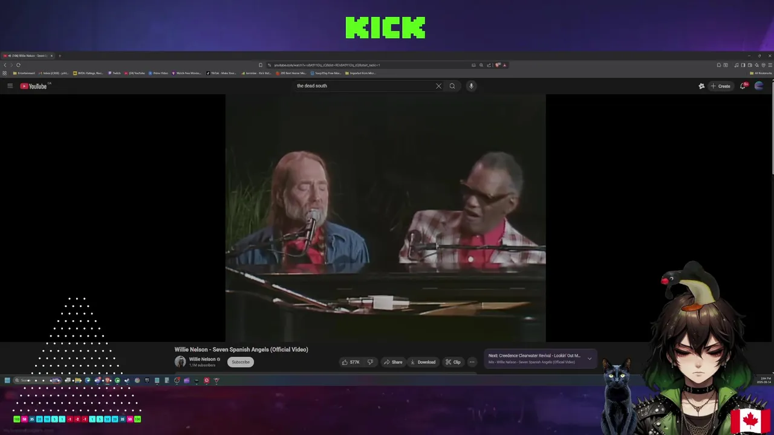Expand the Imported from Microsoft bookmarks folder
This screenshot has height=435, width=774.
[x=360, y=73]
